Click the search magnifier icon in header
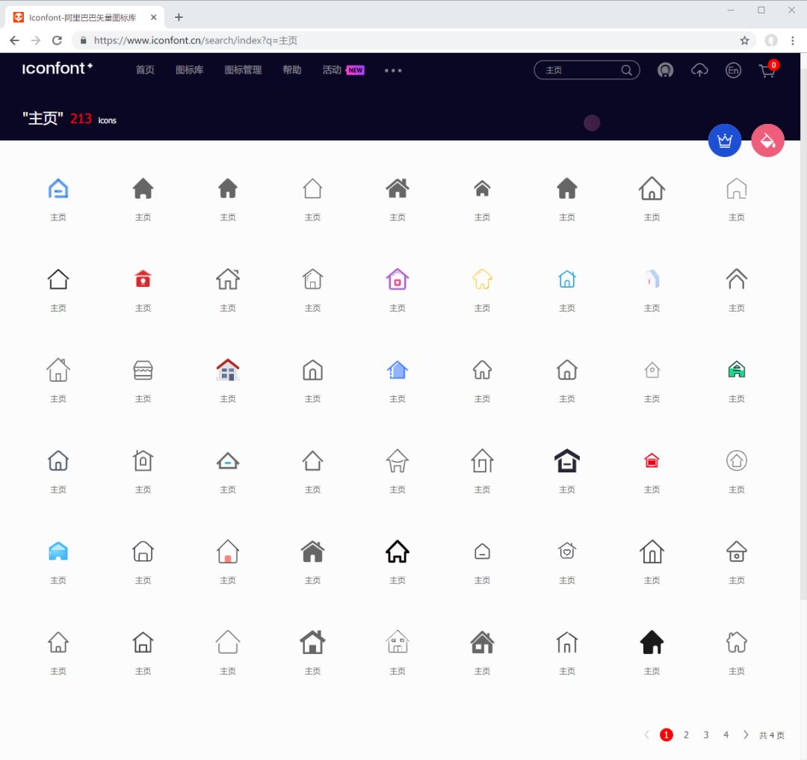The image size is (807, 760). pos(626,70)
